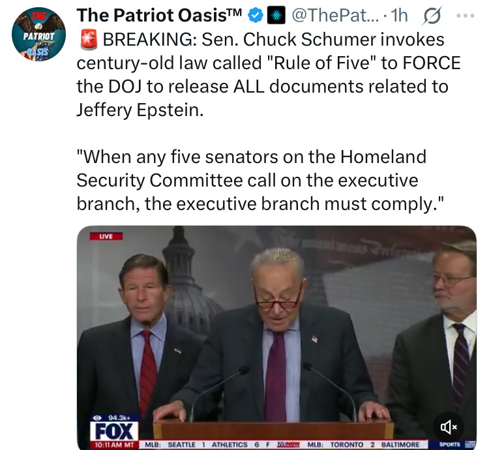Click the black affiliate badge beside the checkmark
Image resolution: width=489 pixels, height=450 pixels.
pos(276,15)
